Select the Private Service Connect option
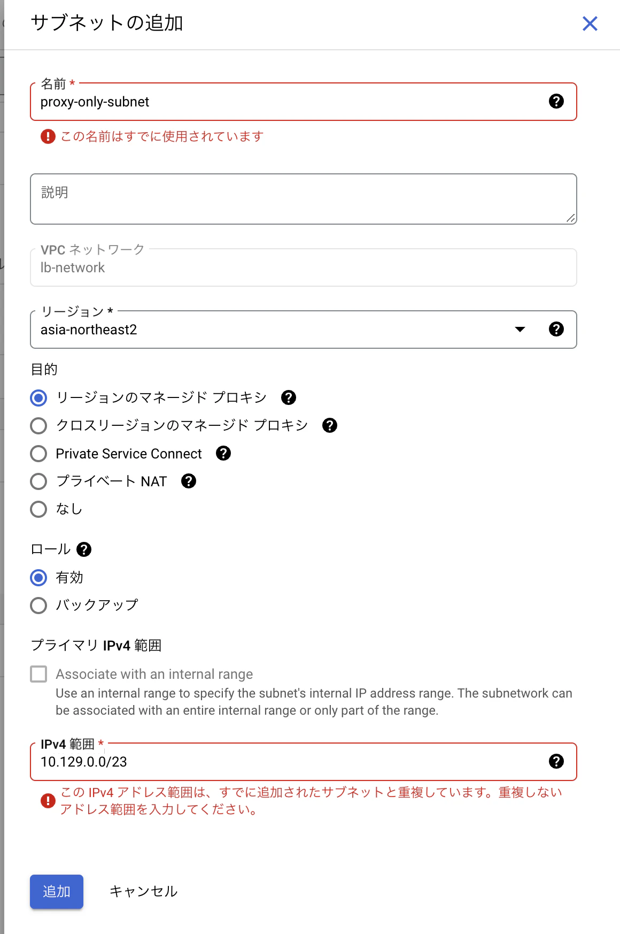The width and height of the screenshot is (620, 934). point(38,454)
